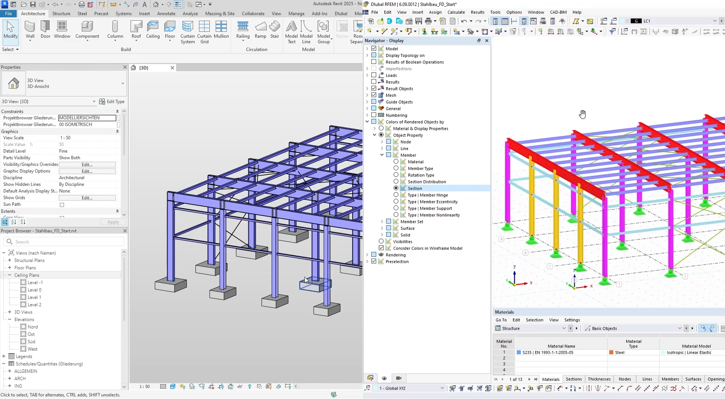Click Undo in RFEM toolbar
The width and height of the screenshot is (725, 399).
pyautogui.click(x=464, y=21)
